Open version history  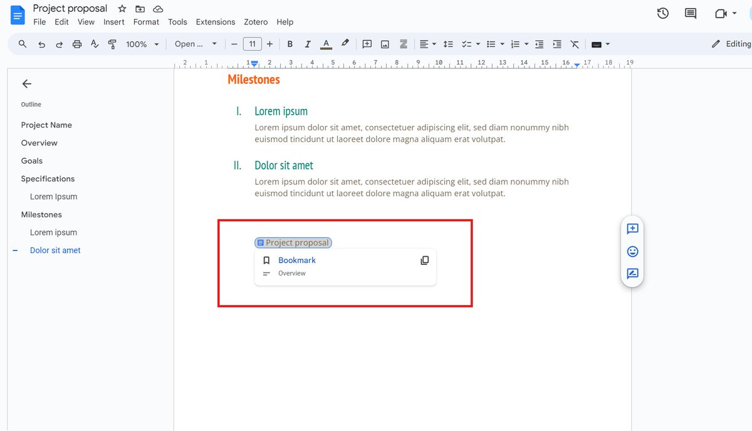point(662,13)
